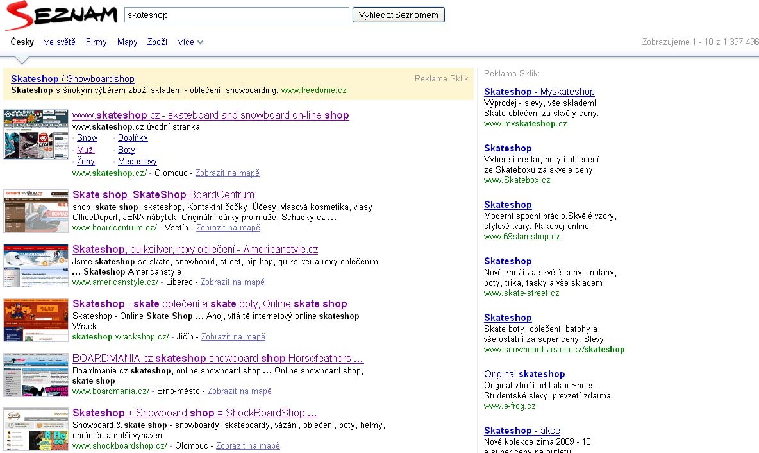Screen dimensions: 759x453
Task: Click the Seznam logo
Action: click(62, 15)
